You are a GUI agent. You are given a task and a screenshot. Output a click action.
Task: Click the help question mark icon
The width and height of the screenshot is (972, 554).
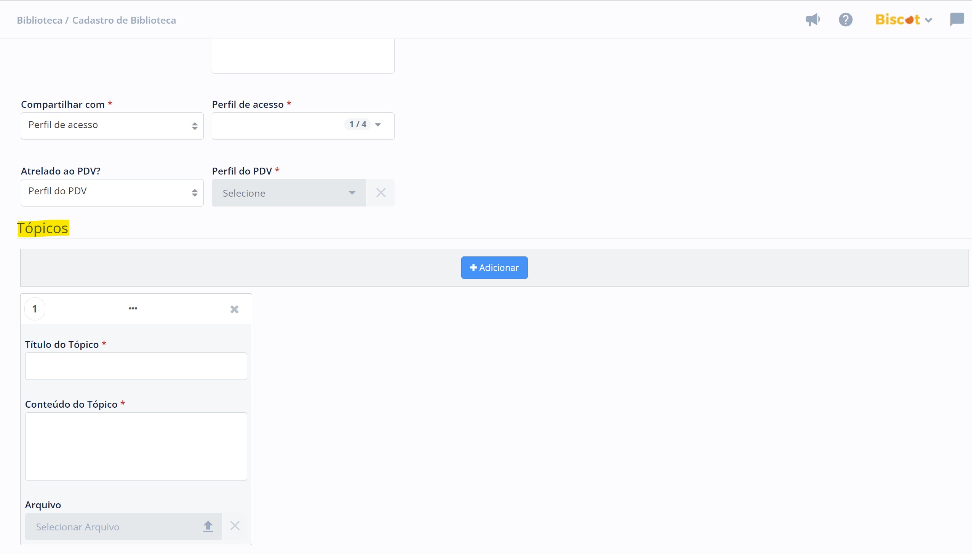846,20
